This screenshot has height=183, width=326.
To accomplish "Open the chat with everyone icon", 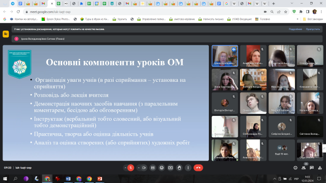I will [x=312, y=168].
